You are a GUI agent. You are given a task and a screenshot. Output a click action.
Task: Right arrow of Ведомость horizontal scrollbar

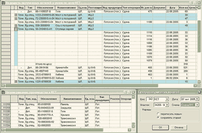coord(195,85)
